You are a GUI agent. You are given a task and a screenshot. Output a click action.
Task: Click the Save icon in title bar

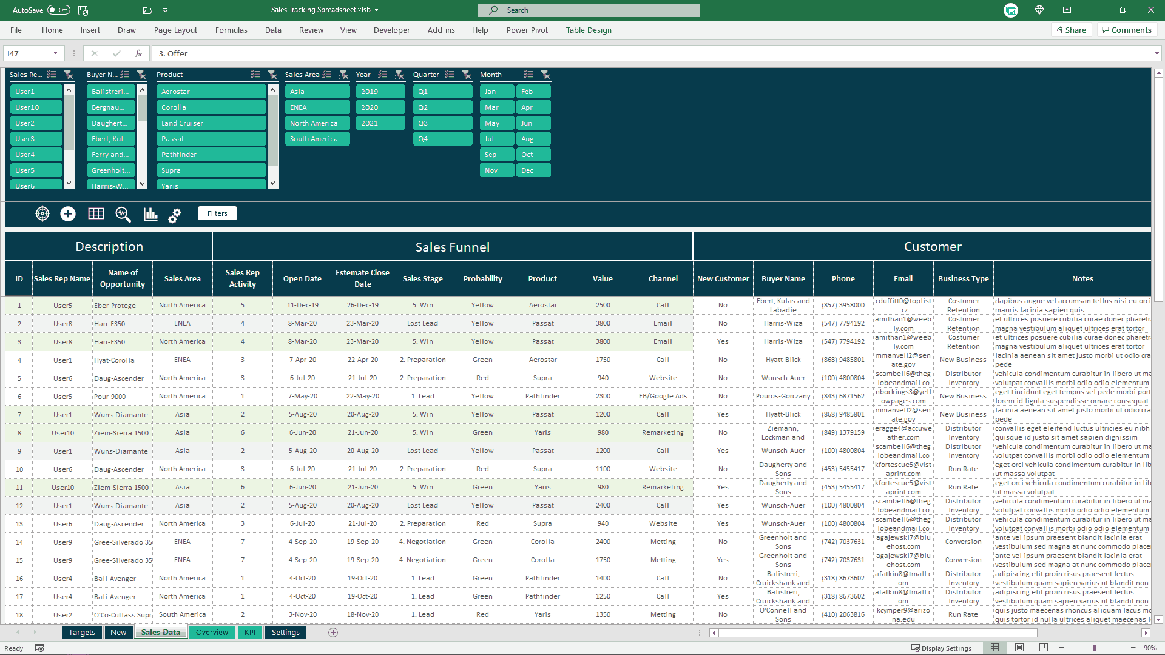click(x=84, y=10)
